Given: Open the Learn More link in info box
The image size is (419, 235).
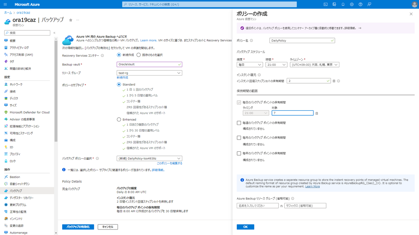Looking at the screenshot, I should pos(313,187).
